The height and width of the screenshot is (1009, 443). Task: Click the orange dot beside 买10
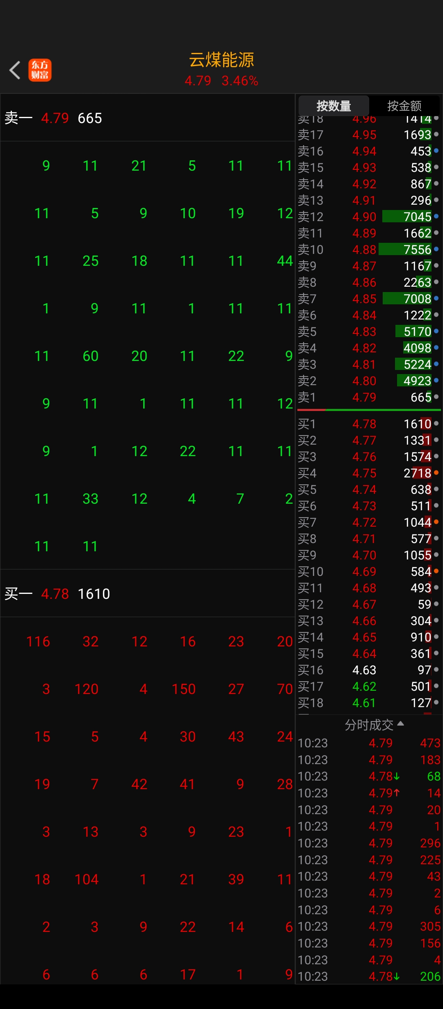436,571
